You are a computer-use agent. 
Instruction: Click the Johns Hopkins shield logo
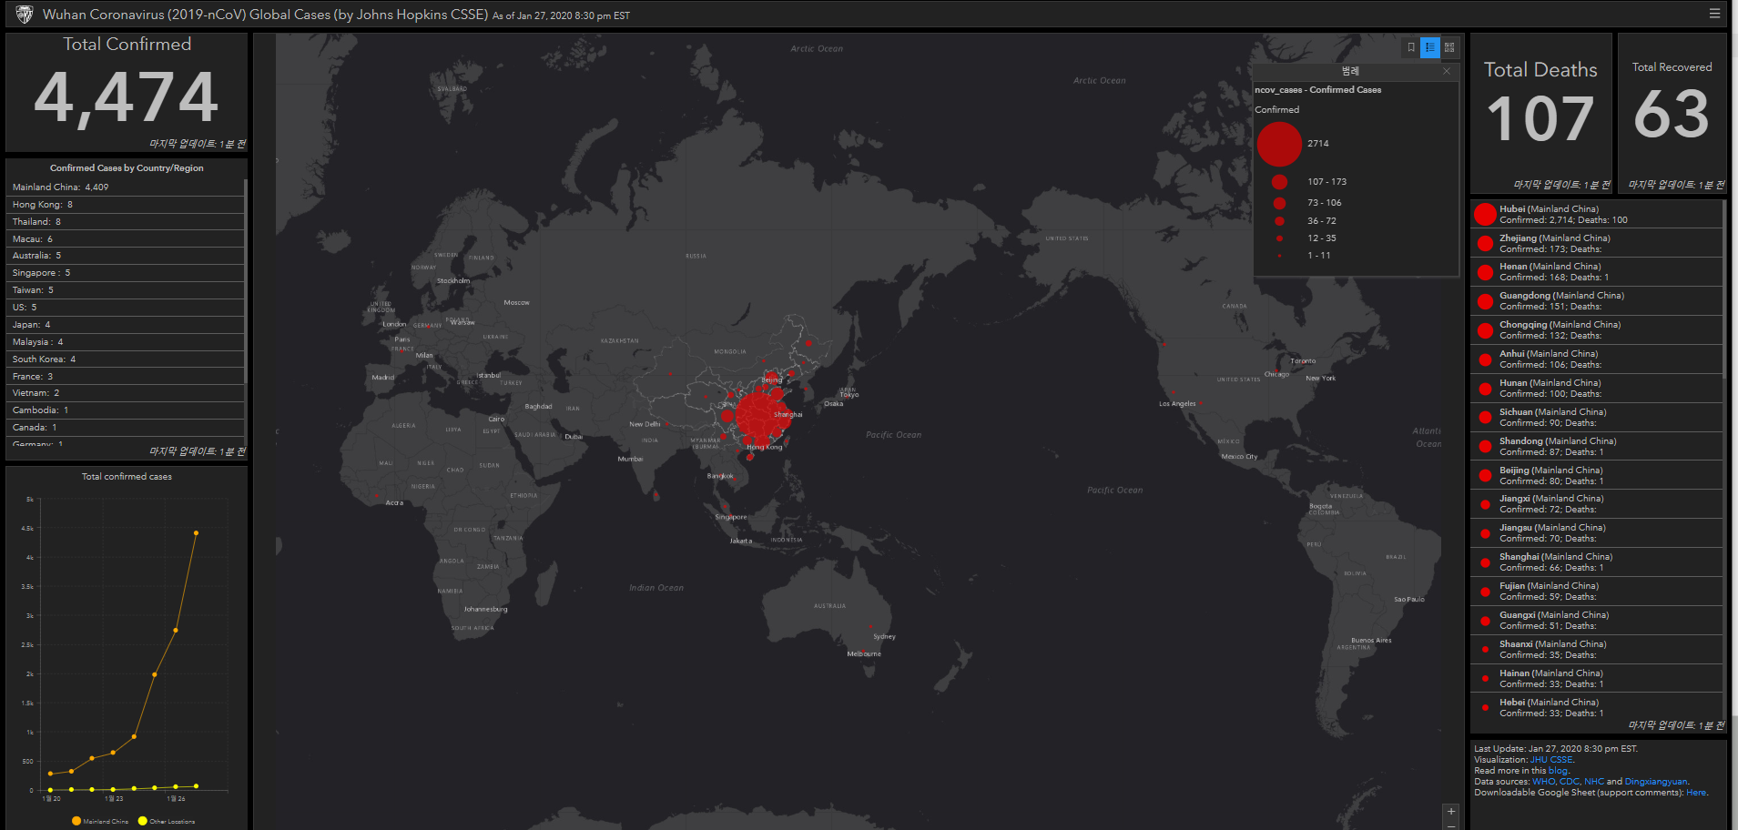point(25,15)
